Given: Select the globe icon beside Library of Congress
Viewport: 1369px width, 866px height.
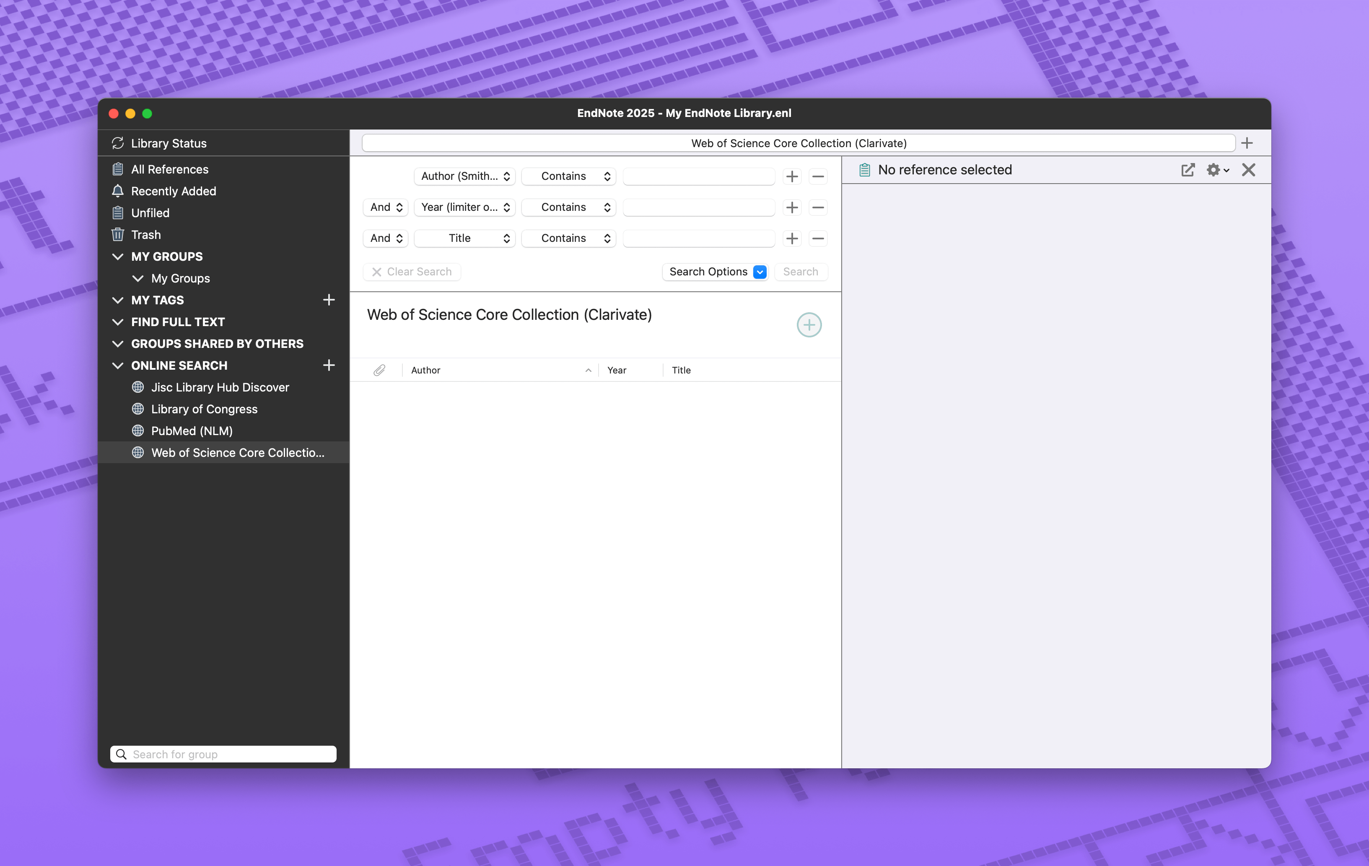Looking at the screenshot, I should pyautogui.click(x=138, y=409).
